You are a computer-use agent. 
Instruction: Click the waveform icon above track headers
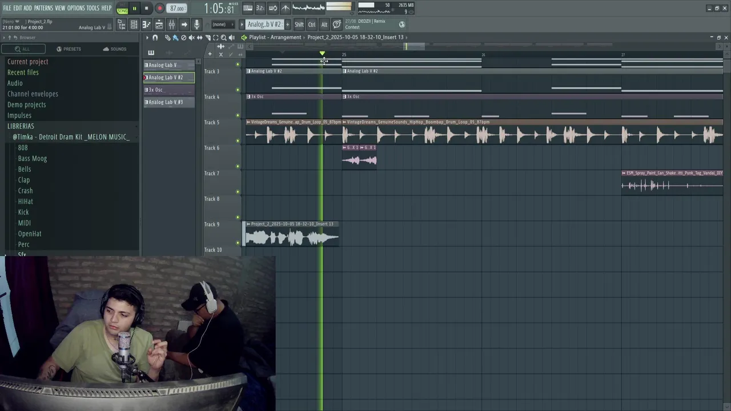coord(221,46)
